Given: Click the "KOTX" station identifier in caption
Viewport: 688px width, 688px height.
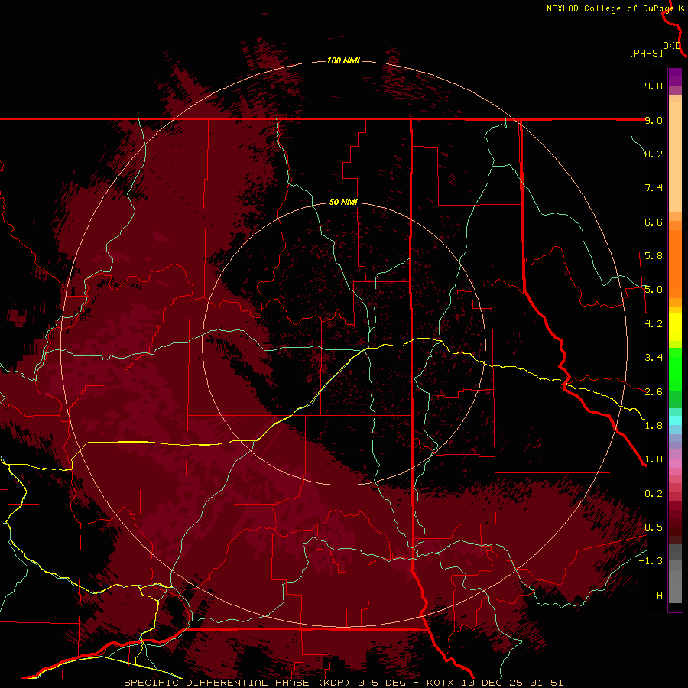Looking at the screenshot, I should point(441,683).
